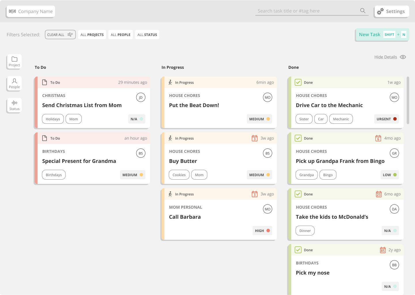The height and width of the screenshot is (295, 415).
Task: Click the Birthdays tag on Grandma card
Action: [54, 175]
